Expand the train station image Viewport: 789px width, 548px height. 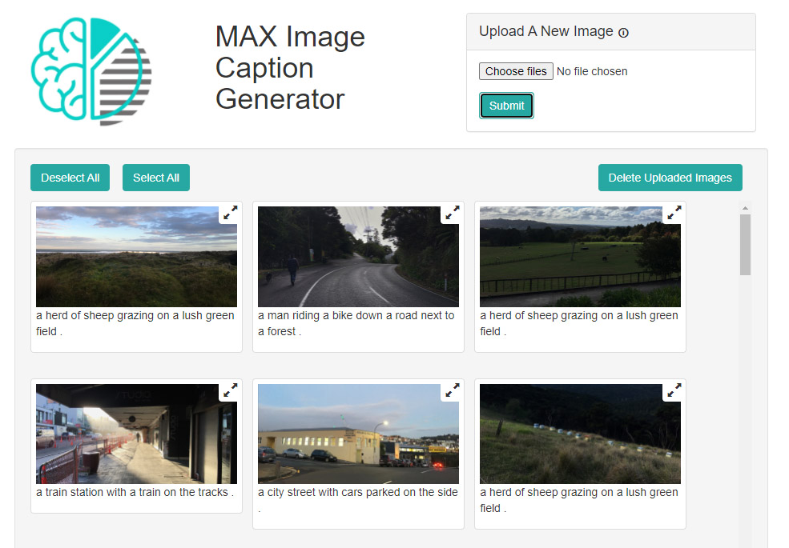231,390
